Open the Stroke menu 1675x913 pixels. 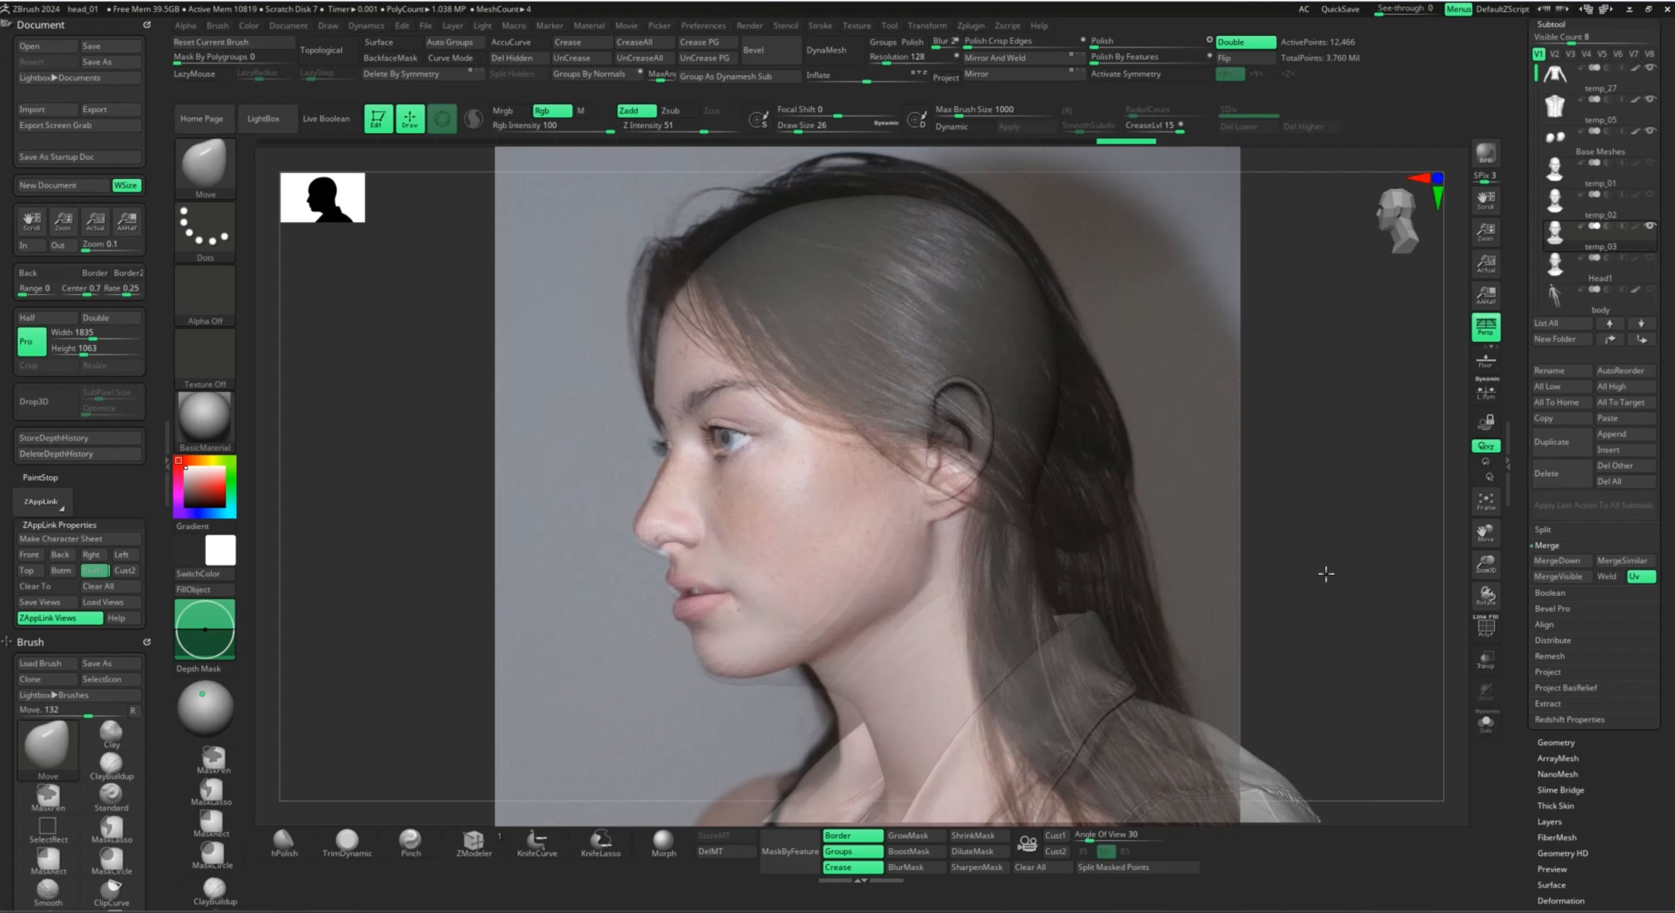(819, 25)
